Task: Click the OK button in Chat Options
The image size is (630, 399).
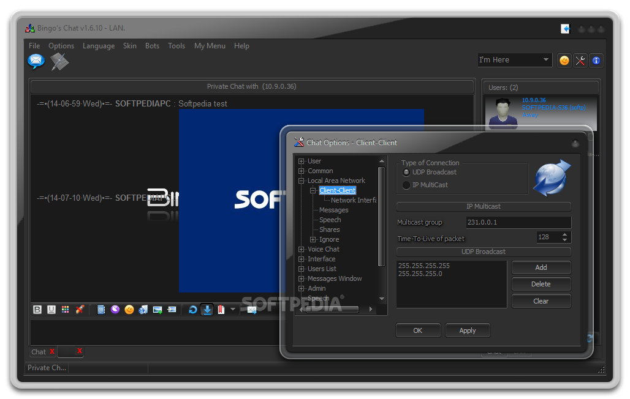Action: 418,330
